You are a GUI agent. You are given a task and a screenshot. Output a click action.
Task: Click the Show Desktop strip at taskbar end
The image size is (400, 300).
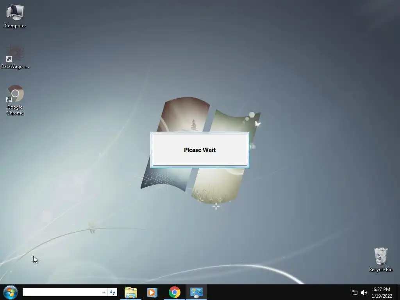[398, 292]
